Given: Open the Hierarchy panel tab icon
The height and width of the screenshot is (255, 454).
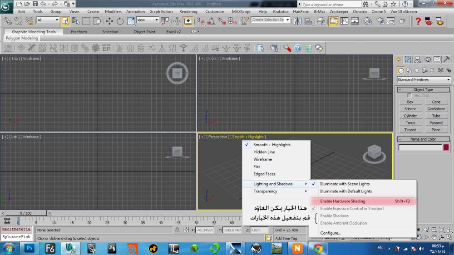Looking at the screenshot, I should (x=418, y=59).
